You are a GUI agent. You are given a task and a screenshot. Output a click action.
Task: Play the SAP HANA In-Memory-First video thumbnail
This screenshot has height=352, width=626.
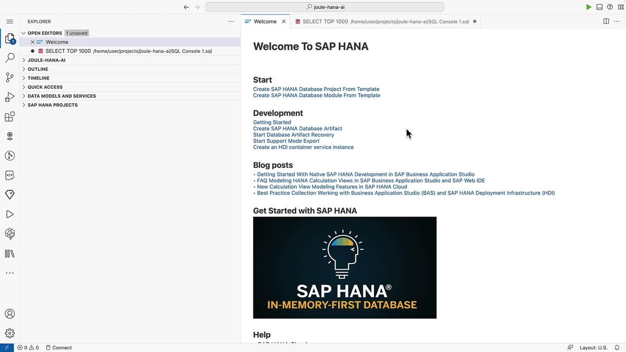[345, 268]
